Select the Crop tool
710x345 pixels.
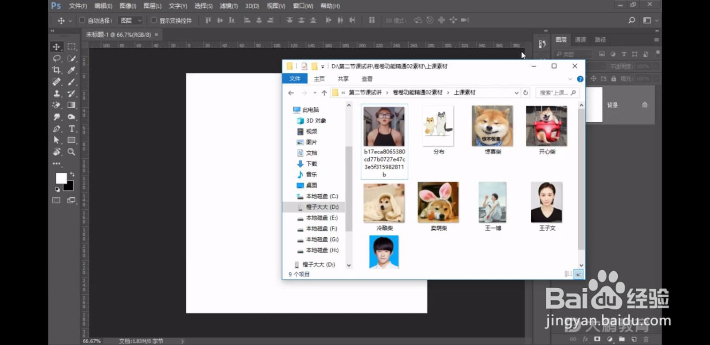(x=56, y=70)
